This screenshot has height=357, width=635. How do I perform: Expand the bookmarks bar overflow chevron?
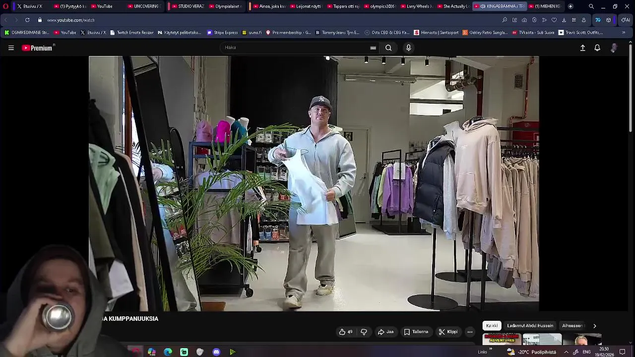[x=624, y=33]
